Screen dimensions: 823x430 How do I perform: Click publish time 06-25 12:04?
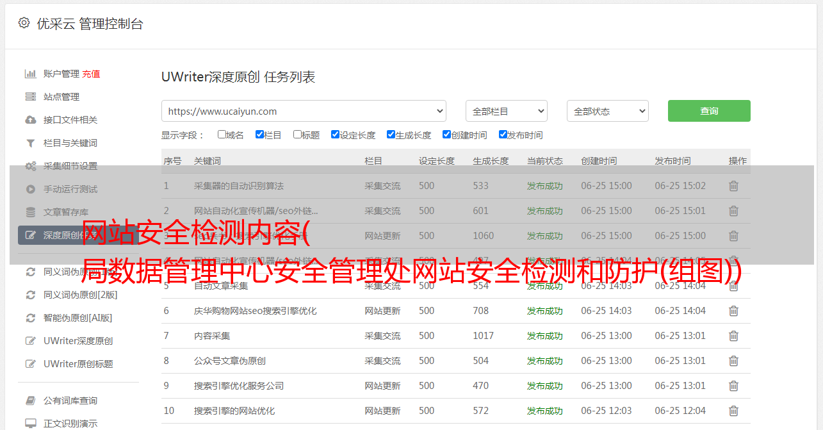(680, 411)
